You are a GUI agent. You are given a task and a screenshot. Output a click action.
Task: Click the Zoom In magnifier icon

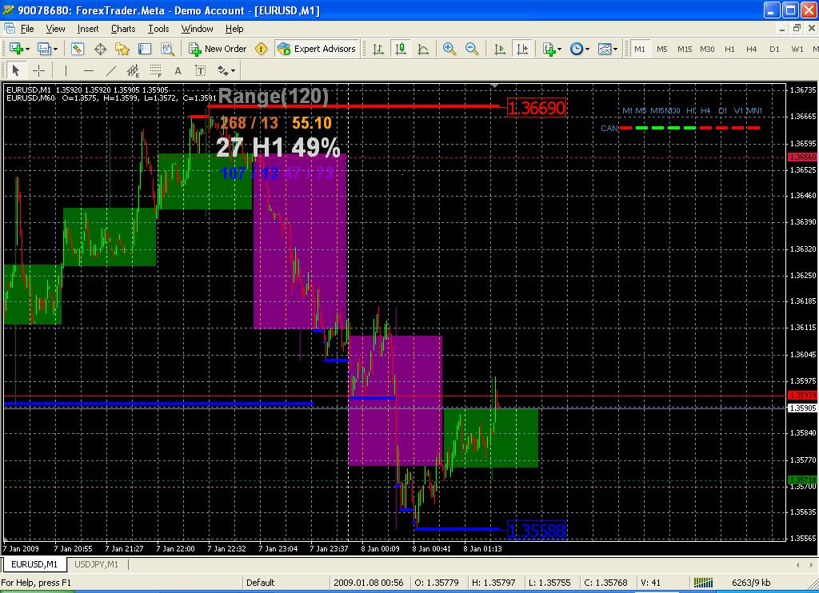point(449,49)
